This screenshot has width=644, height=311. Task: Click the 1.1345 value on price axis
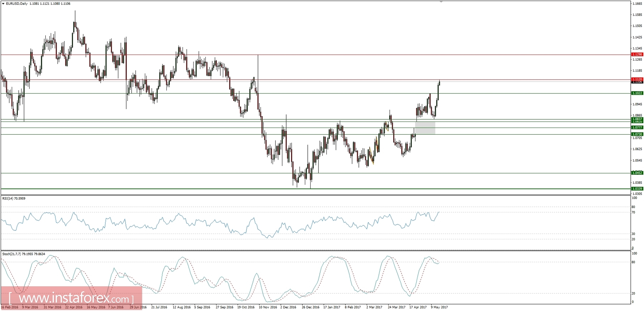[637, 48]
